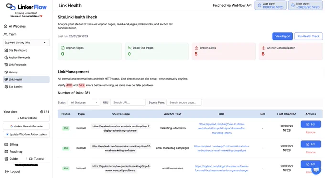The width and height of the screenshot is (325, 178).
Task: Click the top-20-email-marketing-software source page
Action: 121,148
